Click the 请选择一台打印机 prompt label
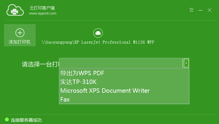 40,64
